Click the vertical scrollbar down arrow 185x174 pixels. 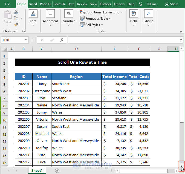pos(182,165)
